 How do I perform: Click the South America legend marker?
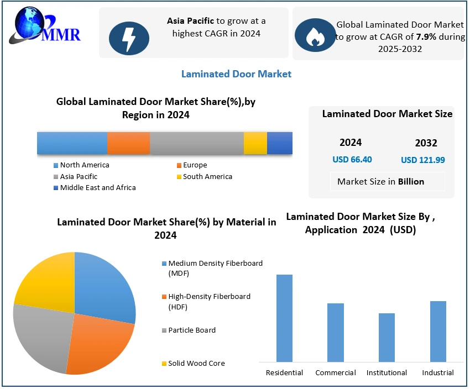pyautogui.click(x=179, y=177)
